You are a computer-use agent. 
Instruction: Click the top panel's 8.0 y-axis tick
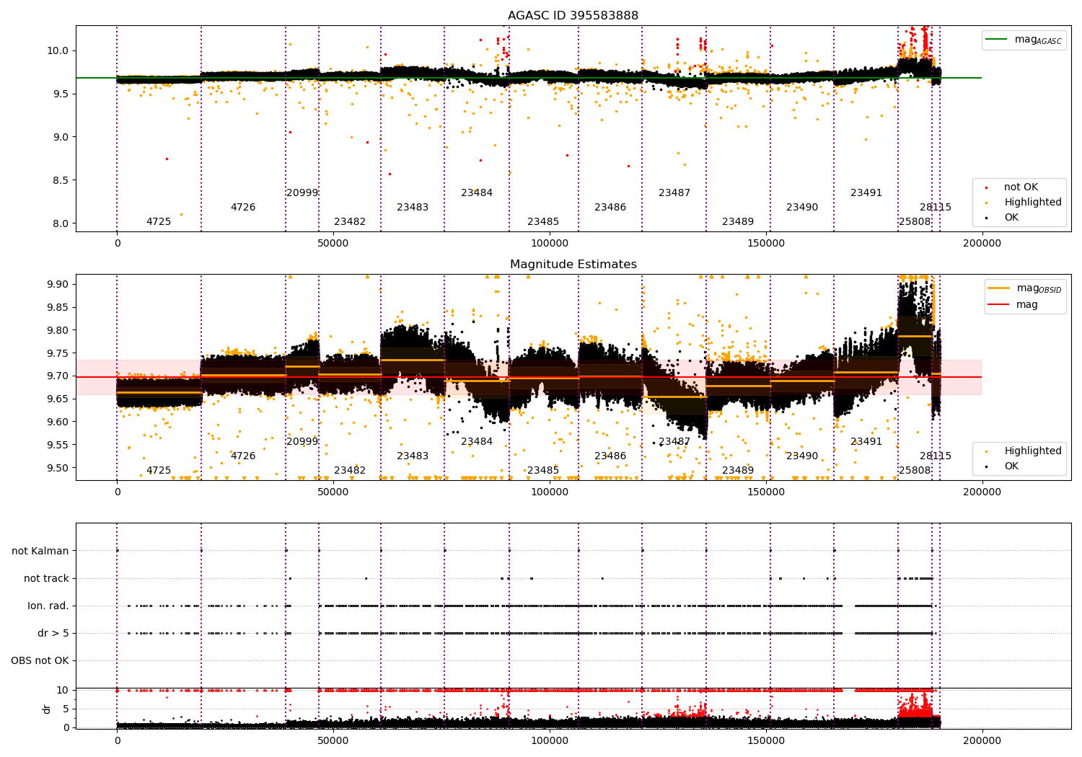pos(62,223)
